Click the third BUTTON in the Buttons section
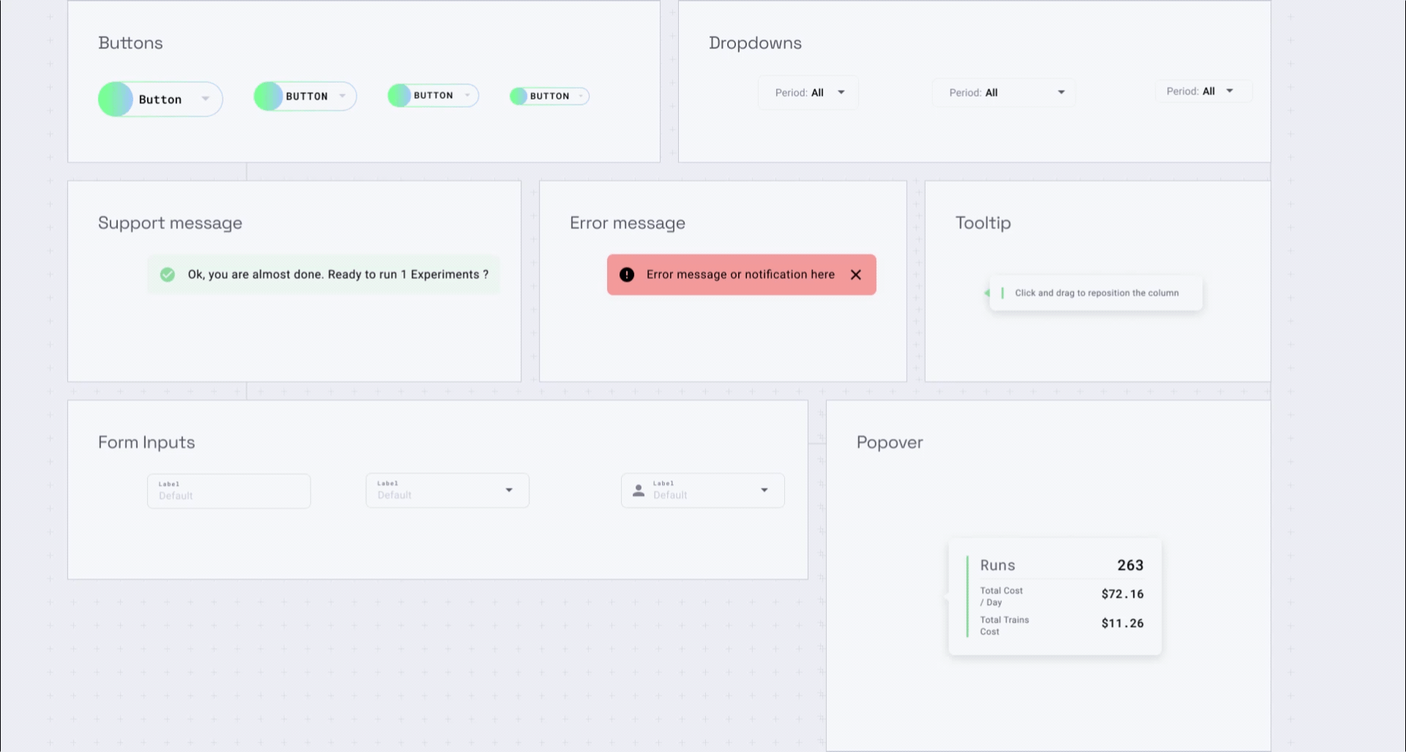The image size is (1406, 752). [432, 95]
